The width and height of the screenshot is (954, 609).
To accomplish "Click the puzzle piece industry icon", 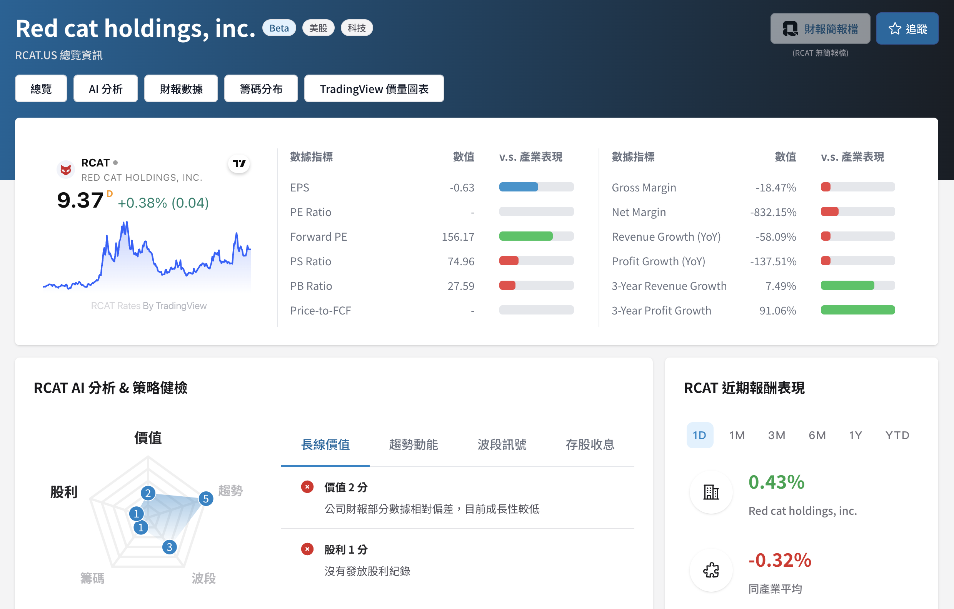I will [x=711, y=570].
